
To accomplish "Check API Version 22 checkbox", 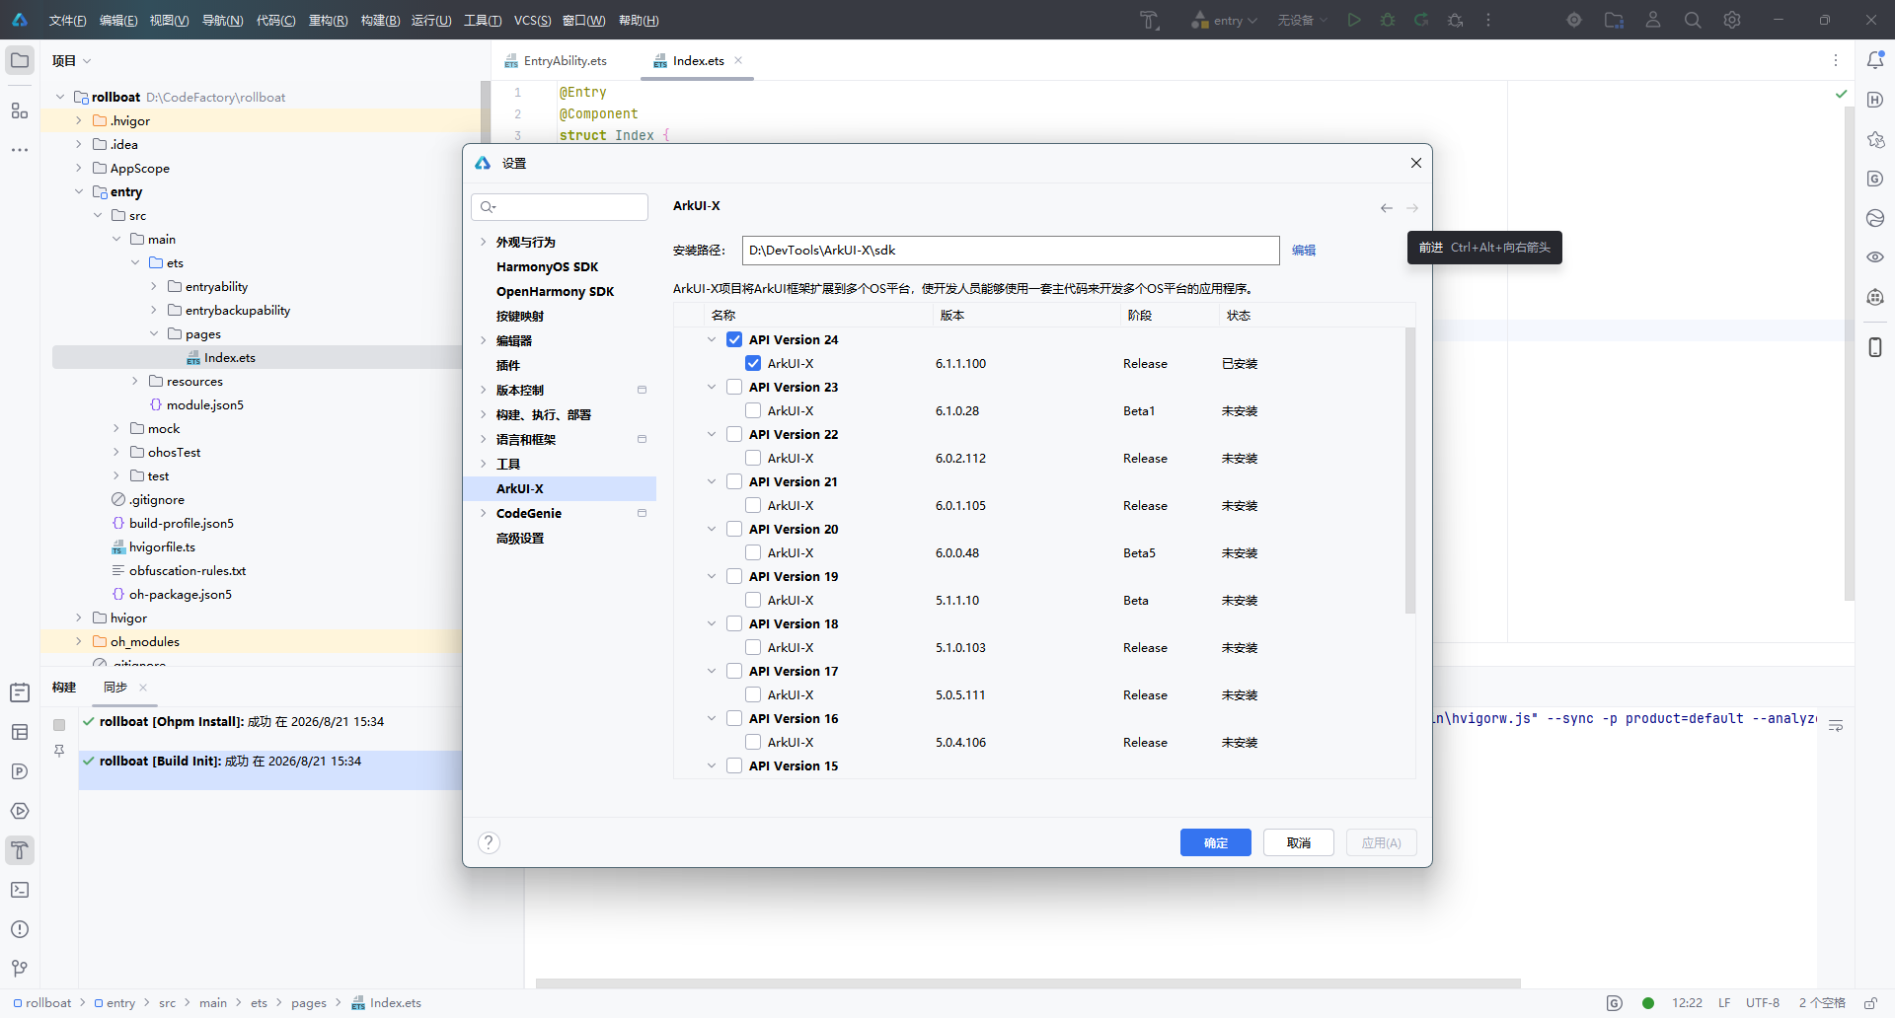I will [734, 434].
